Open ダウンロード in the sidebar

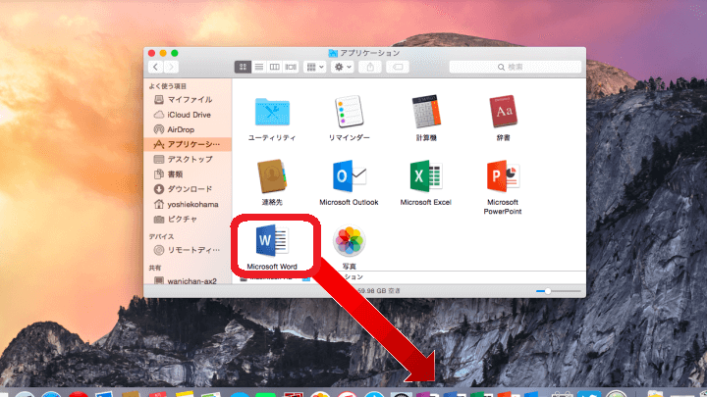[x=188, y=189]
